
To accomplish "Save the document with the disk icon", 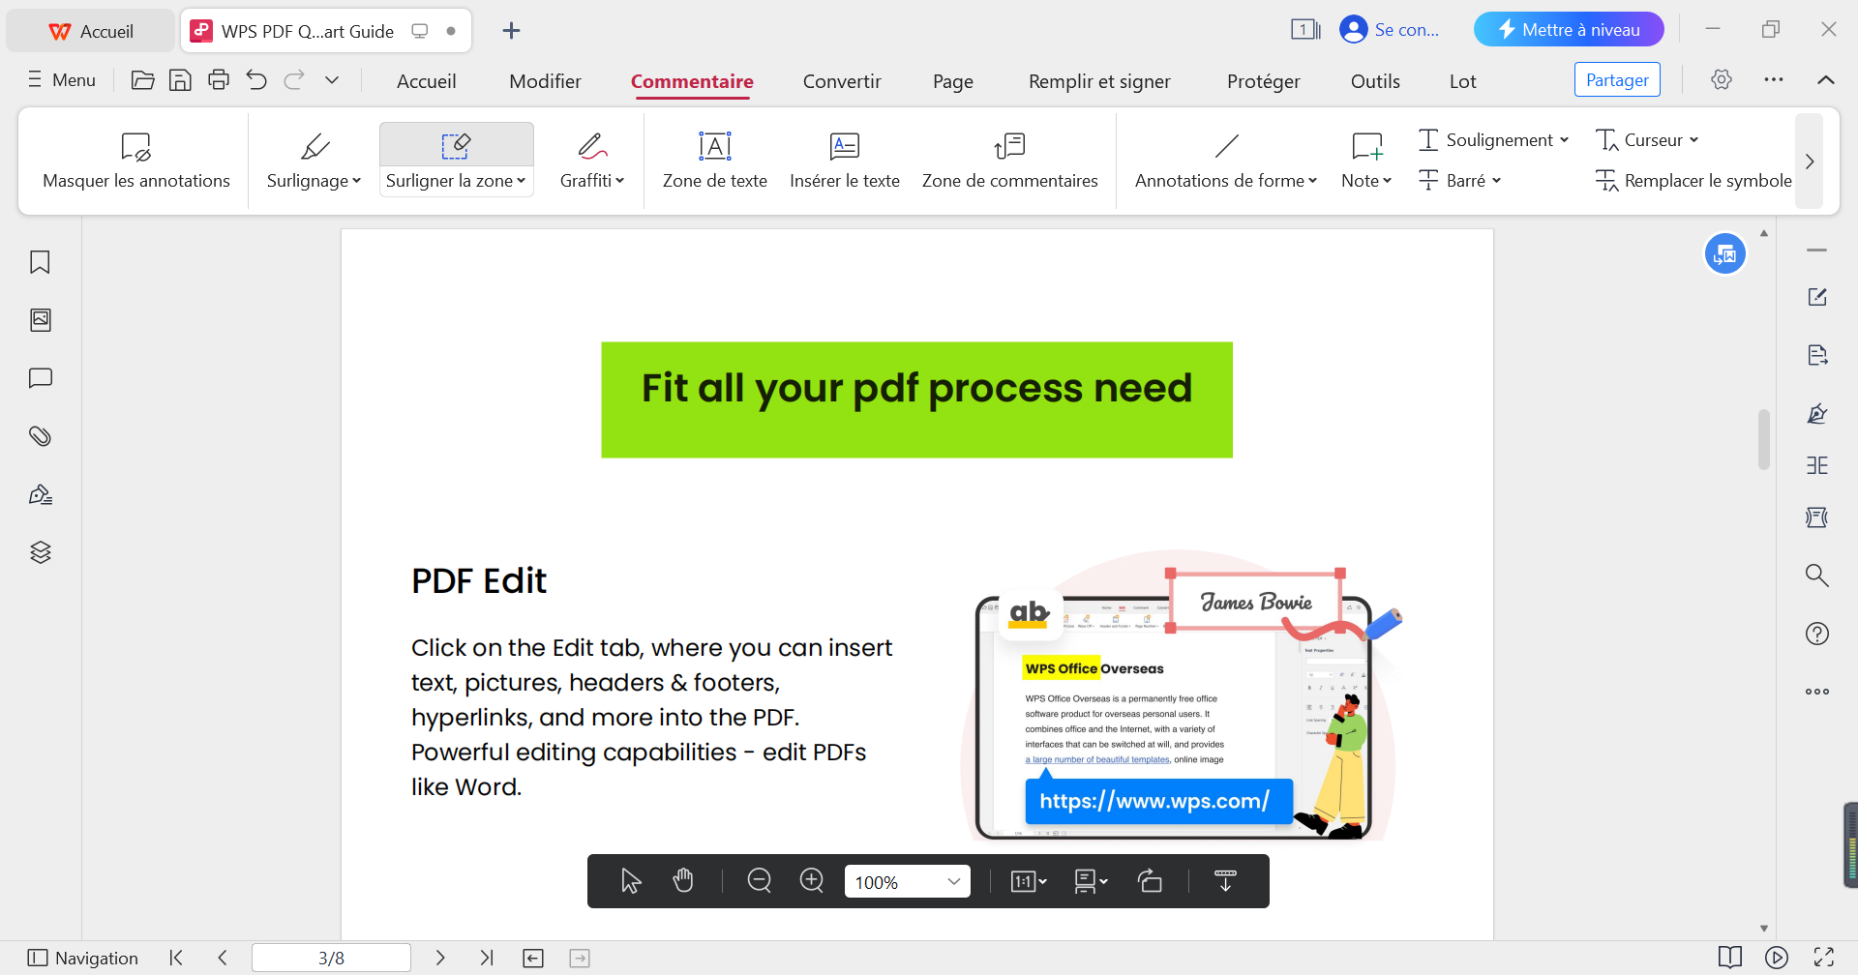I will tap(180, 80).
